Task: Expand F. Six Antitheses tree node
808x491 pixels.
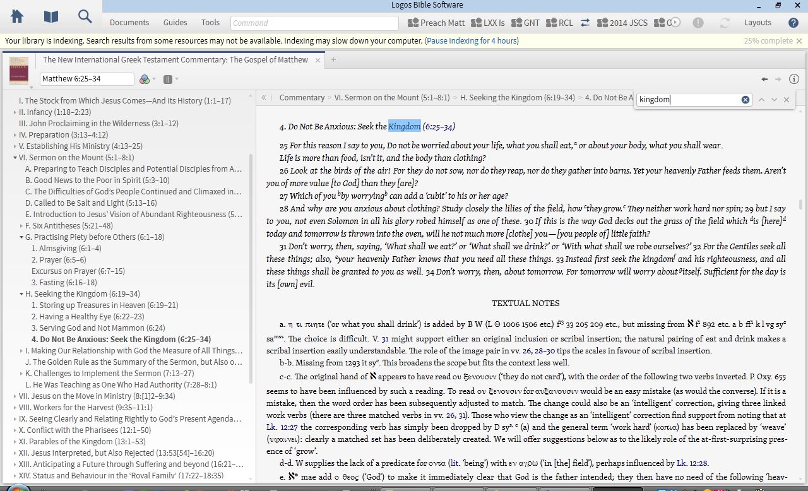Action: coord(21,226)
